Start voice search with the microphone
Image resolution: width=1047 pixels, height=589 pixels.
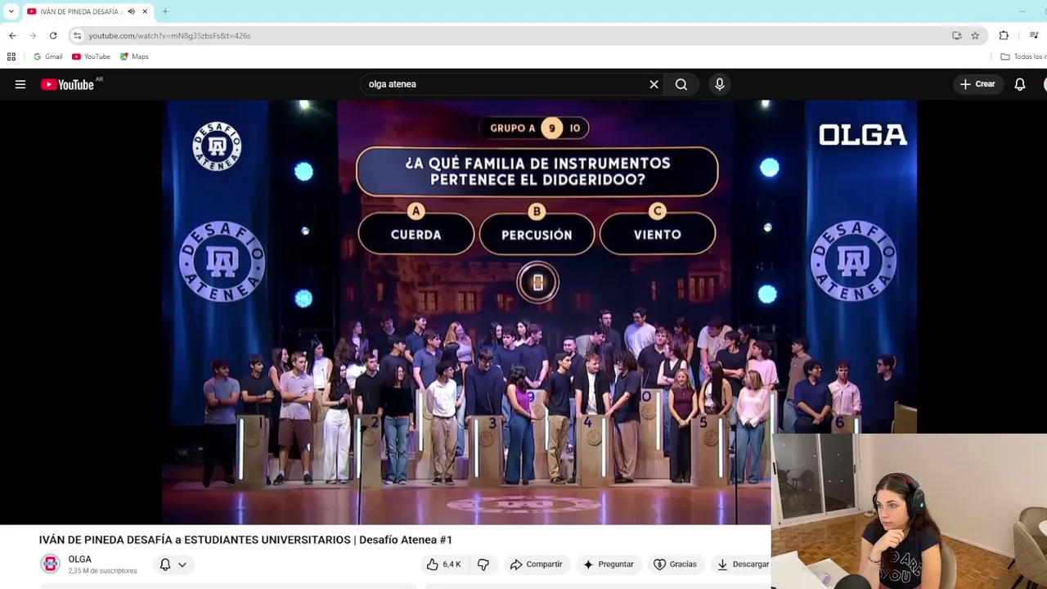[x=720, y=84]
